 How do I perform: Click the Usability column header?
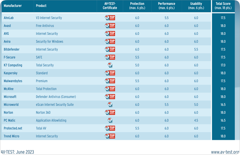pos(196,6)
